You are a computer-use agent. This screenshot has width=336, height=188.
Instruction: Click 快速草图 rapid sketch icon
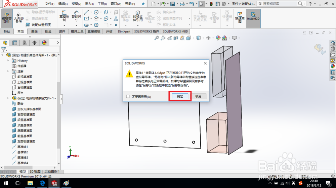click(x=240, y=17)
